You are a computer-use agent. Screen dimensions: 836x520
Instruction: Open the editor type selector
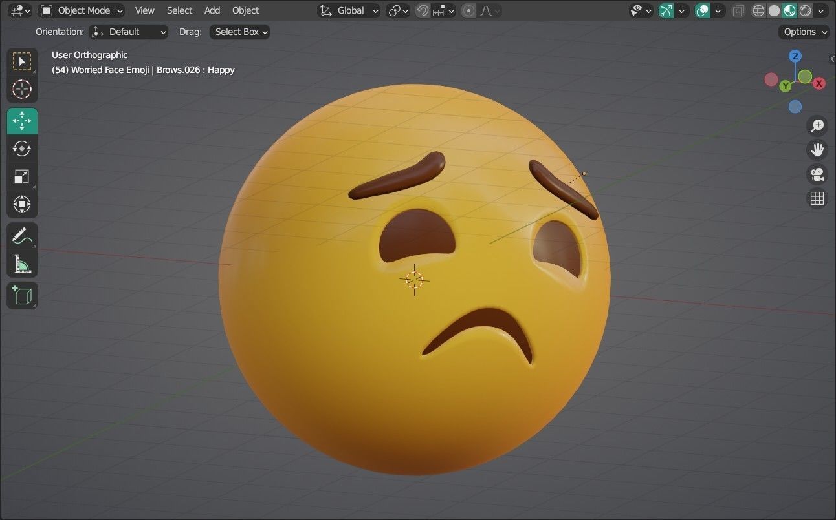[20, 10]
